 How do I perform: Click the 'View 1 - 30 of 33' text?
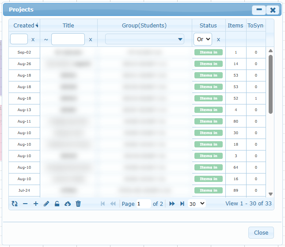coord(248,204)
